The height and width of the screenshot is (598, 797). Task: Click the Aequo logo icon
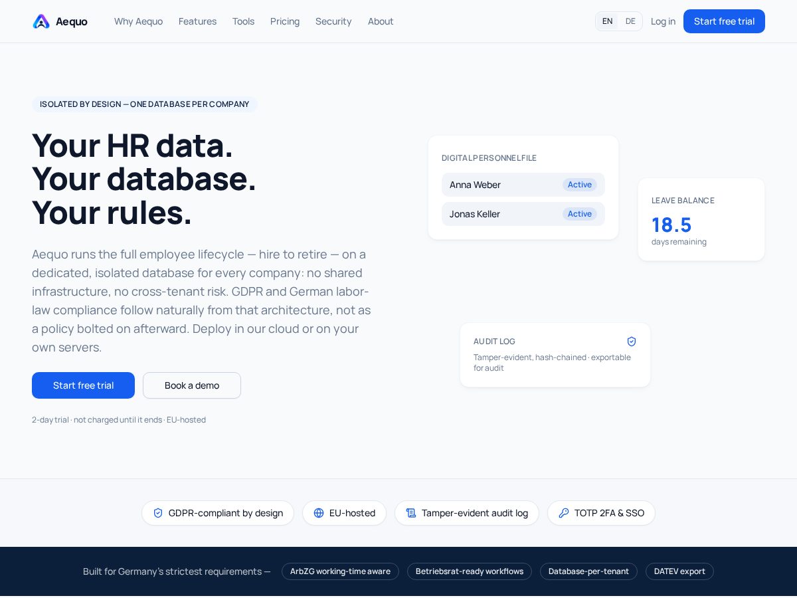[41, 21]
